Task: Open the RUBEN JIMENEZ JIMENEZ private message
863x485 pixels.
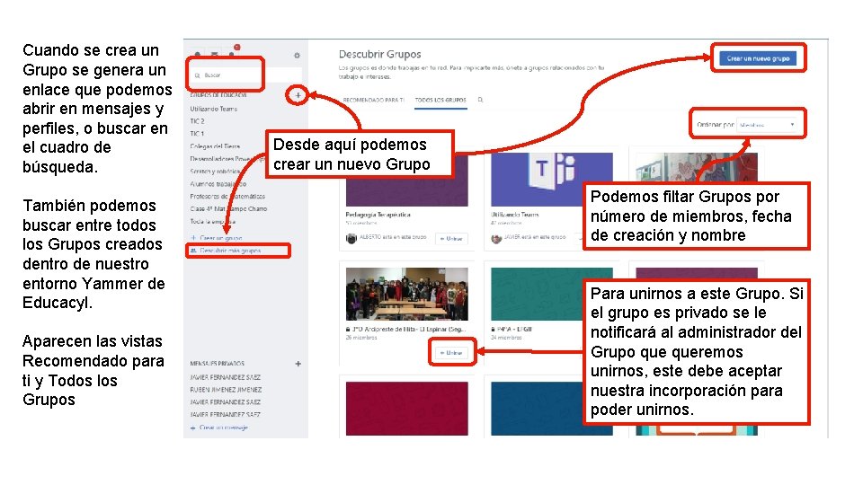Action: pos(226,390)
